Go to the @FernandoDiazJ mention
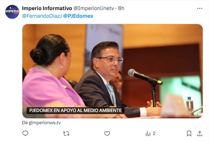The width and height of the screenshot is (209, 141). pos(42,16)
